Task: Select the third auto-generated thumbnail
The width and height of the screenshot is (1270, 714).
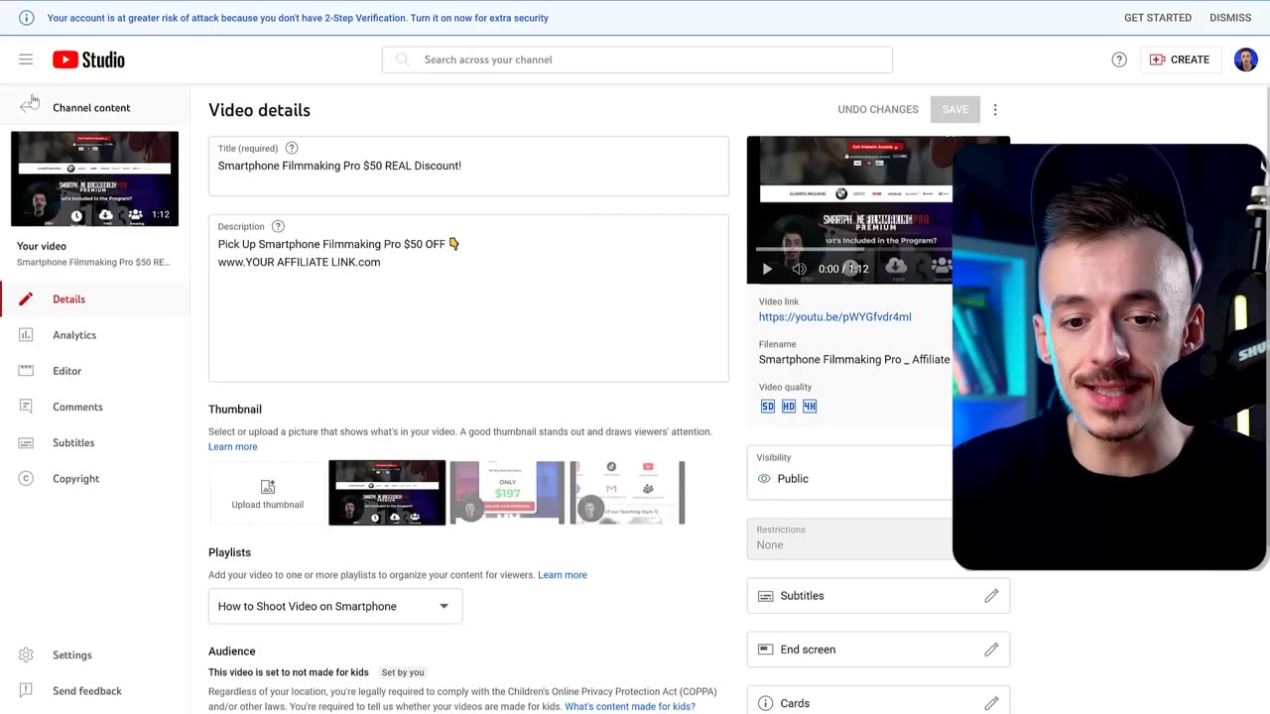Action: (x=627, y=493)
